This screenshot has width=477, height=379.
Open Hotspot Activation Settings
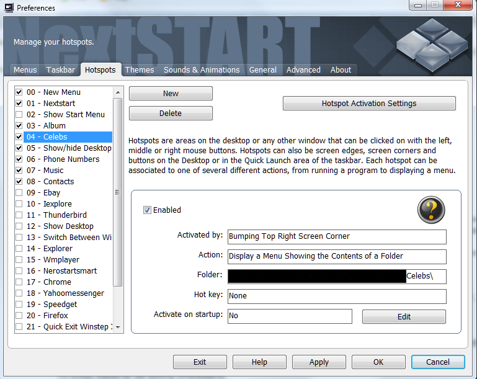tap(369, 104)
